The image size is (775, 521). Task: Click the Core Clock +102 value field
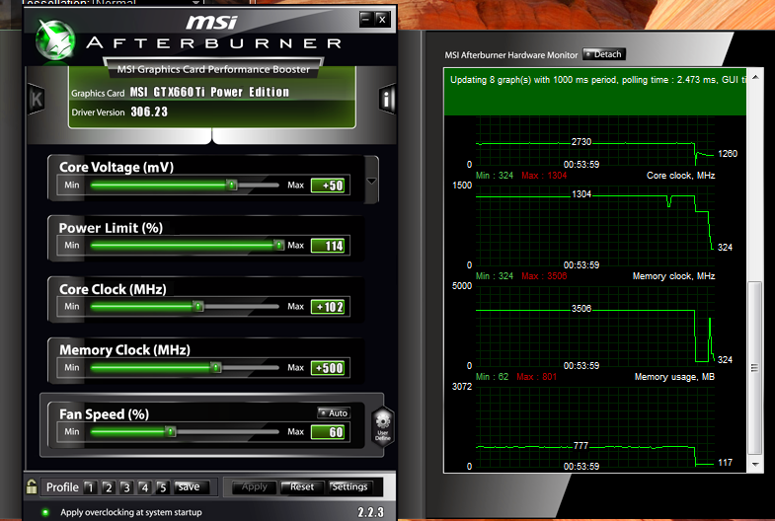tap(328, 307)
